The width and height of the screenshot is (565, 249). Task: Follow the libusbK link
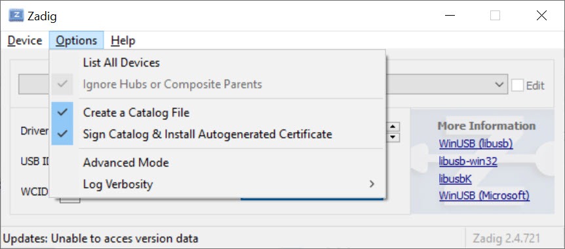(x=455, y=178)
